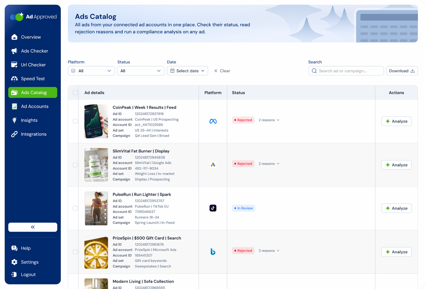Click the Ads Catalog folder icon
This screenshot has height=289, width=425.
pyautogui.click(x=14, y=93)
